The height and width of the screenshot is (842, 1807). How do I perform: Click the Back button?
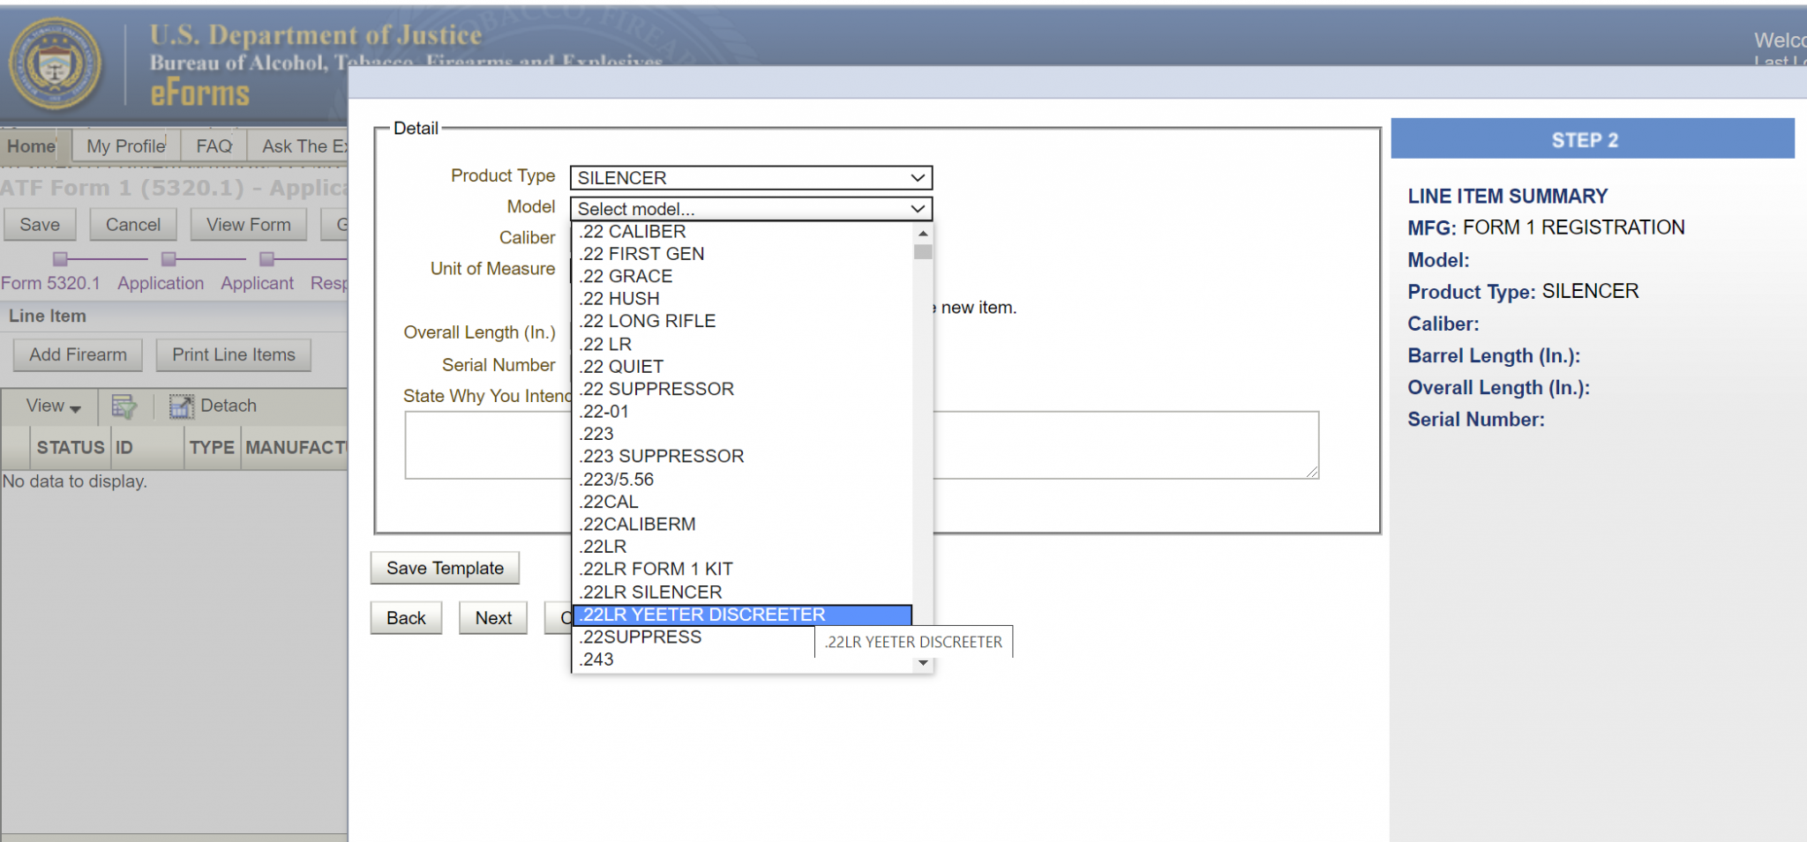point(406,618)
